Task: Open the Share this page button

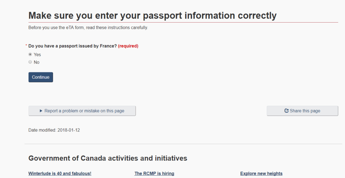Action: click(302, 111)
